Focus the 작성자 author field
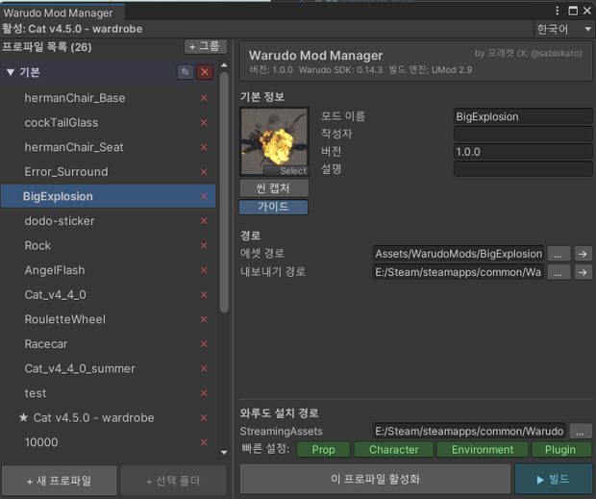Image resolution: width=596 pixels, height=499 pixels. pyautogui.click(x=523, y=134)
